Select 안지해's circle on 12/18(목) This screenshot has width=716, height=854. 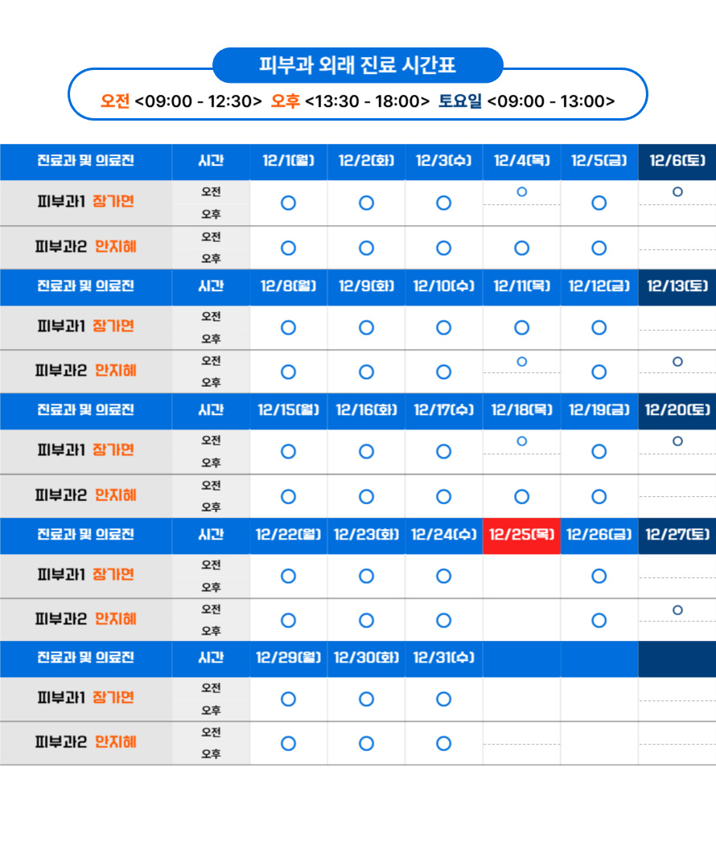[x=521, y=496]
